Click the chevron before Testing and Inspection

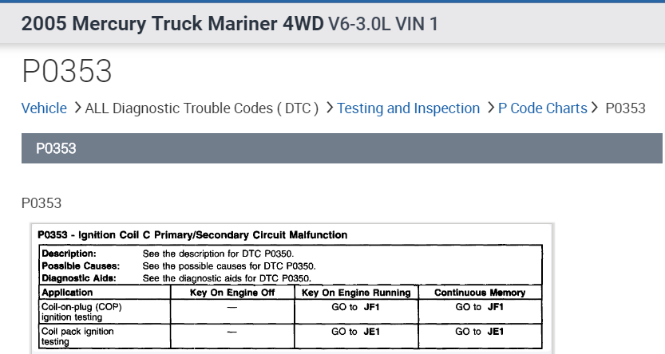point(329,108)
